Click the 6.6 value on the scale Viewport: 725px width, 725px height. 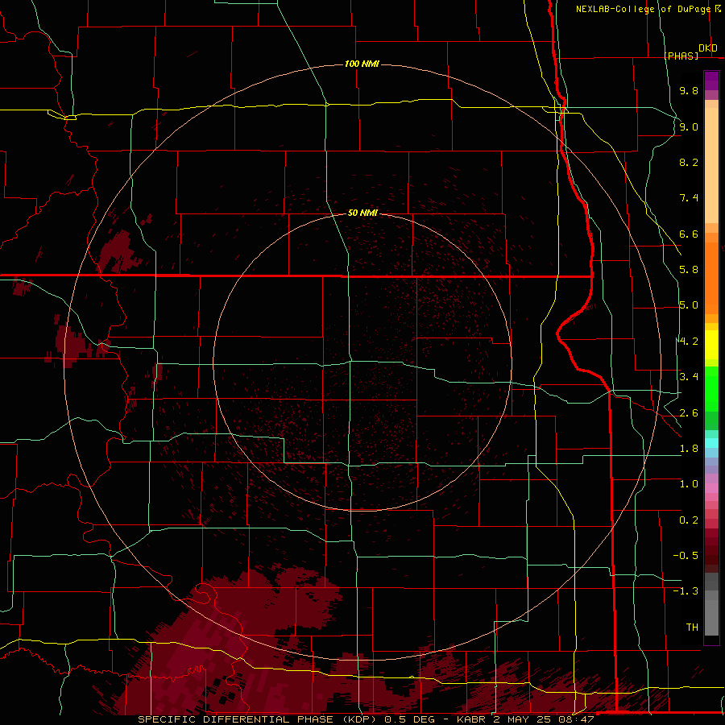tap(689, 234)
